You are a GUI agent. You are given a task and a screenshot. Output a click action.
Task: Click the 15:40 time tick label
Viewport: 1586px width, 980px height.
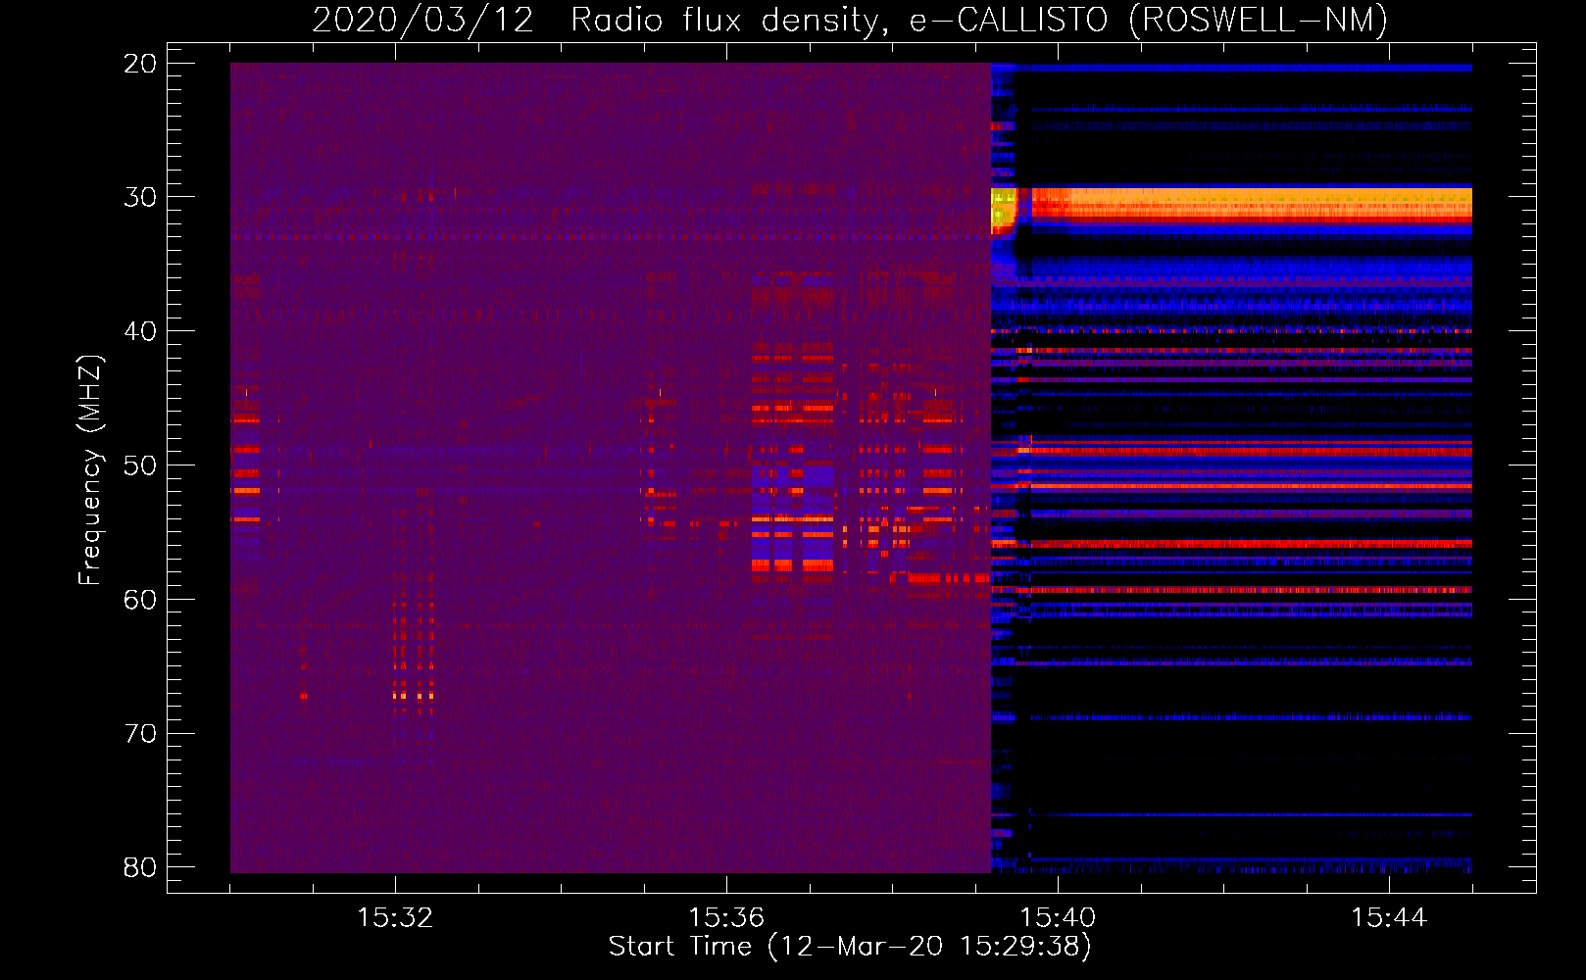click(x=1058, y=917)
